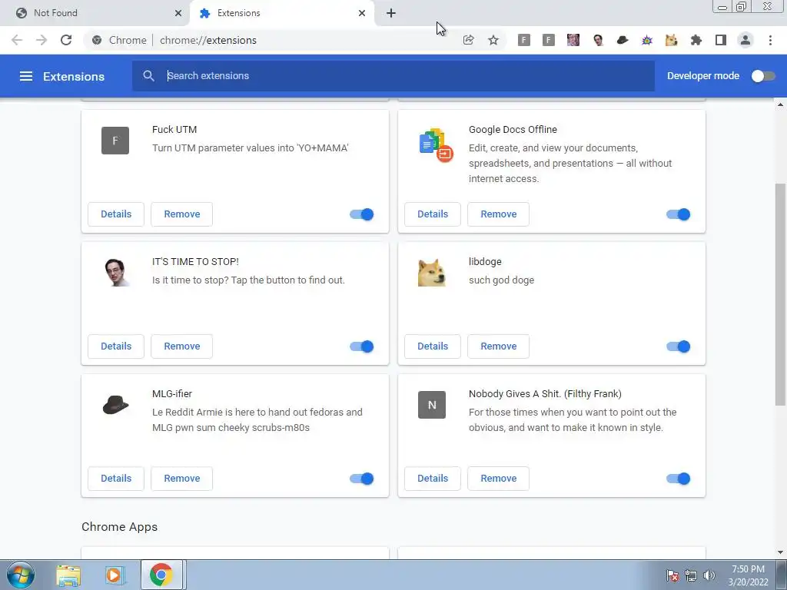This screenshot has height=590, width=787.
Task: Open Details for Google Docs Offline
Action: [x=433, y=214]
